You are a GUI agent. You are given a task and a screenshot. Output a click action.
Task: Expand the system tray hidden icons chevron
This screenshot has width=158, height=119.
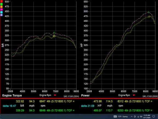pyautogui.click(x=132, y=117)
